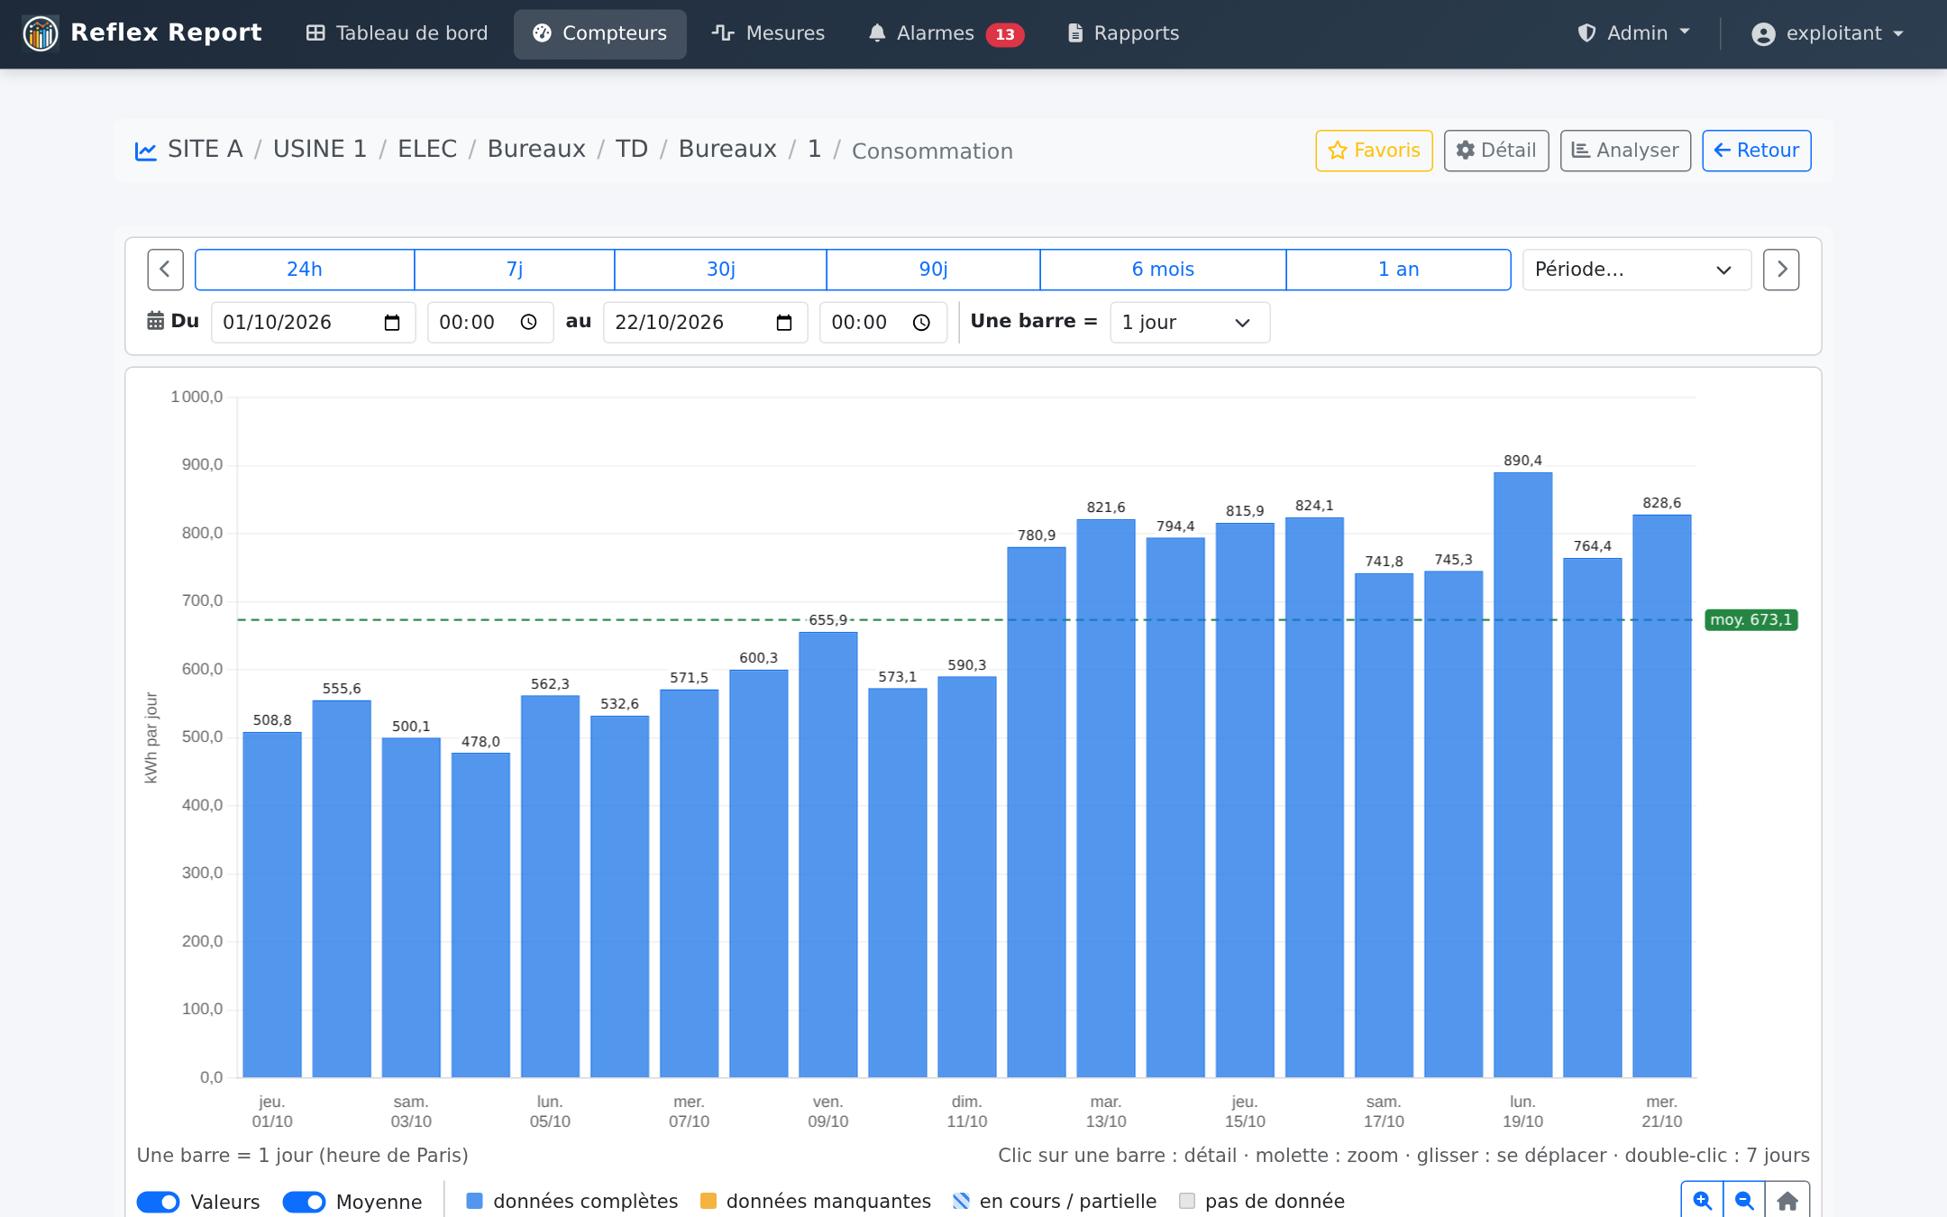Click the Détail button
The height and width of the screenshot is (1217, 1947).
1496,151
